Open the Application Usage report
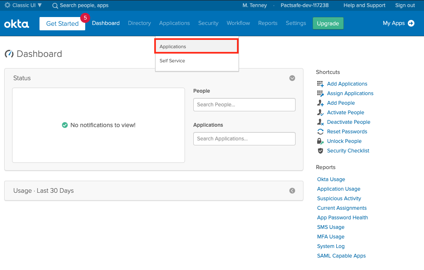Viewport: 424px width, 270px height. (x=338, y=189)
